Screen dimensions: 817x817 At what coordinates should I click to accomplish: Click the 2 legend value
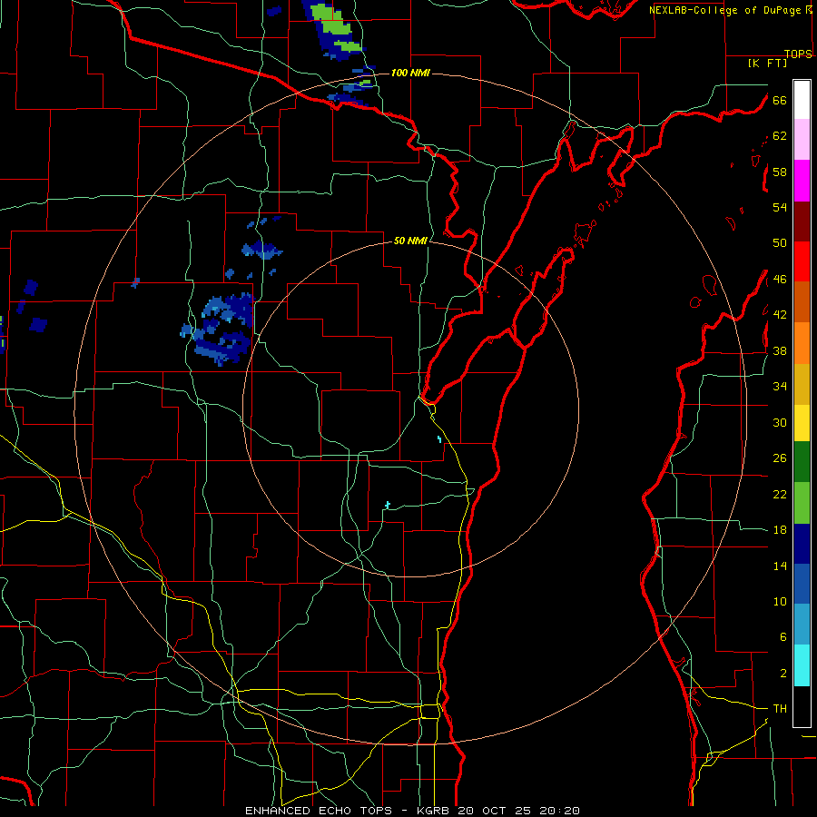(x=783, y=674)
